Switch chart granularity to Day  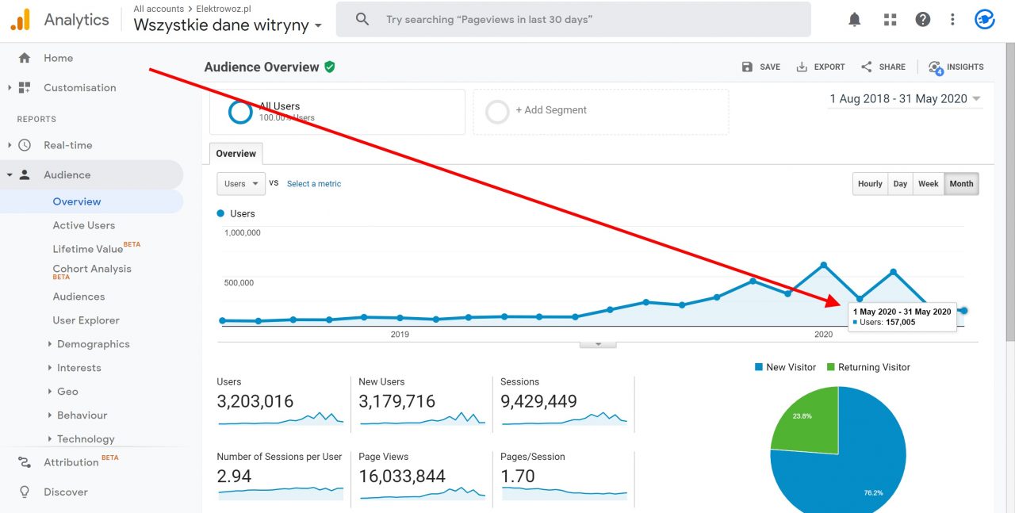pos(900,184)
